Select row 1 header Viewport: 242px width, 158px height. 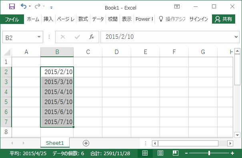pyautogui.click(x=6, y=62)
